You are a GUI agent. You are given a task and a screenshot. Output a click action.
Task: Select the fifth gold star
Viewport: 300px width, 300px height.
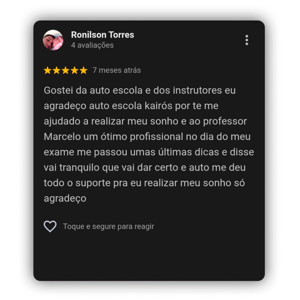[84, 70]
